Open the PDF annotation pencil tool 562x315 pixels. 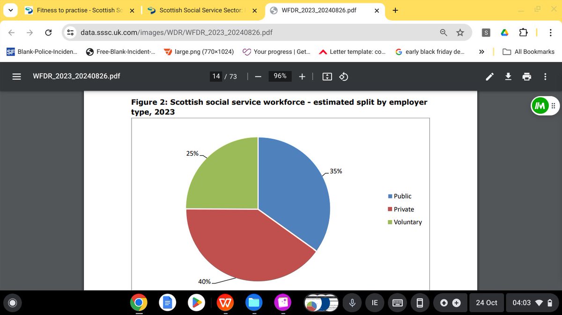point(490,76)
